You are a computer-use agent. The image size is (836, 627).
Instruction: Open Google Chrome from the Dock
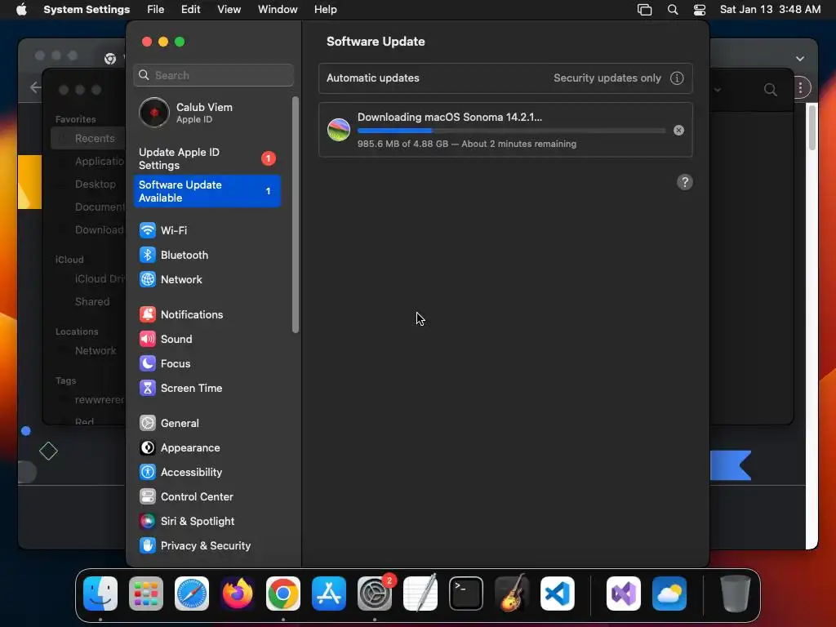(x=283, y=594)
